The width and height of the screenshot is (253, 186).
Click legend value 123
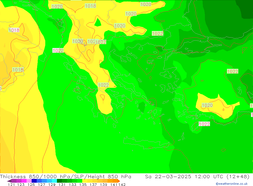pyautogui.click(x=21, y=184)
